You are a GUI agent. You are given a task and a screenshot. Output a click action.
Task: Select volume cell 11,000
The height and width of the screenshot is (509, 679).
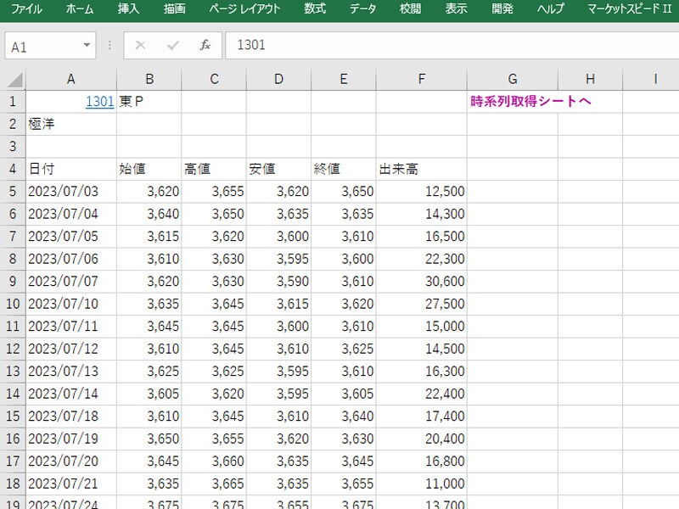click(421, 484)
